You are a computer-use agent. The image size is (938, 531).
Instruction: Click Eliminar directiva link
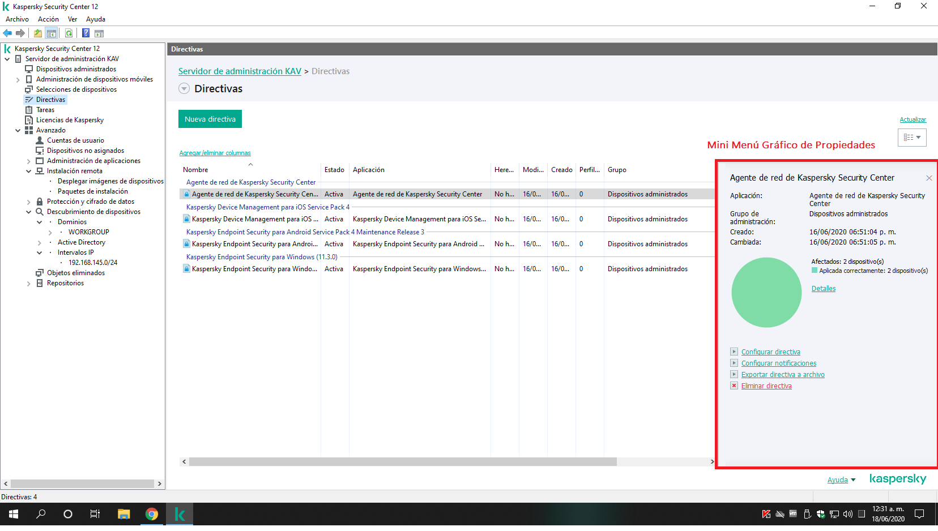[766, 386]
